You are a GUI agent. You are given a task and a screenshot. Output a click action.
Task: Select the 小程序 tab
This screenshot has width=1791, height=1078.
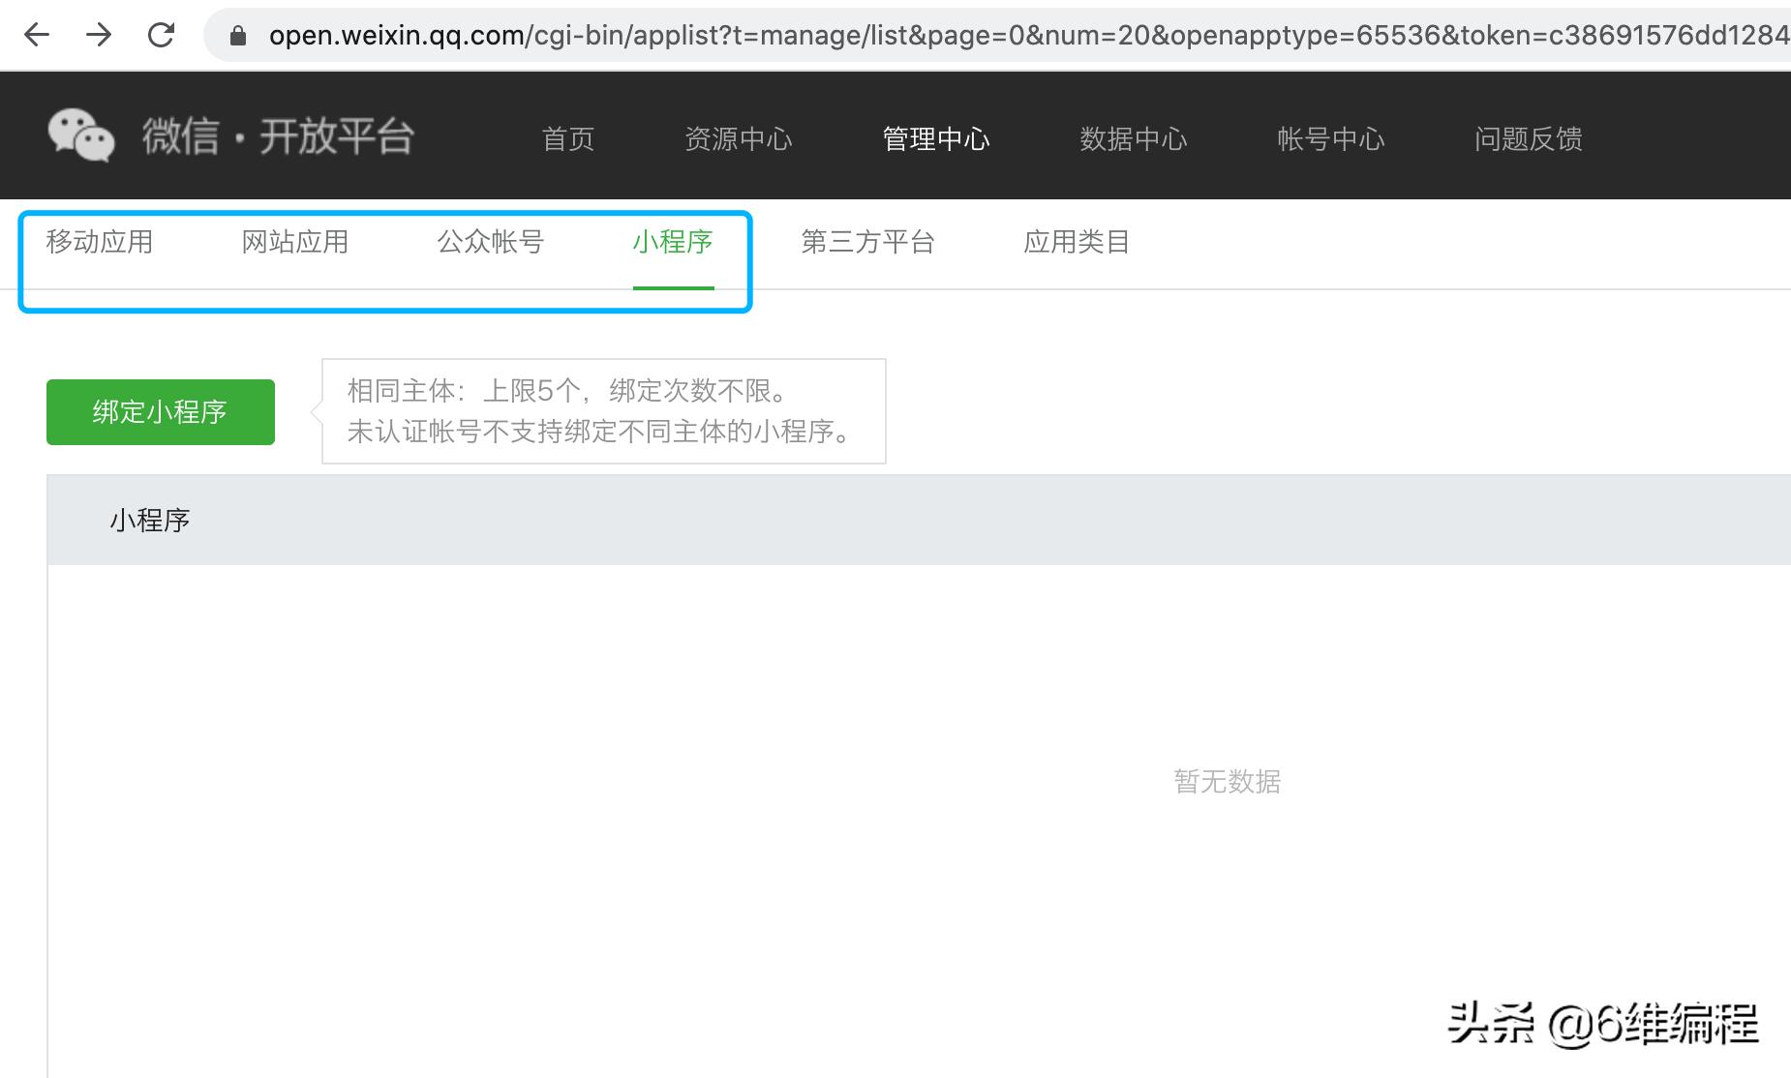(674, 242)
